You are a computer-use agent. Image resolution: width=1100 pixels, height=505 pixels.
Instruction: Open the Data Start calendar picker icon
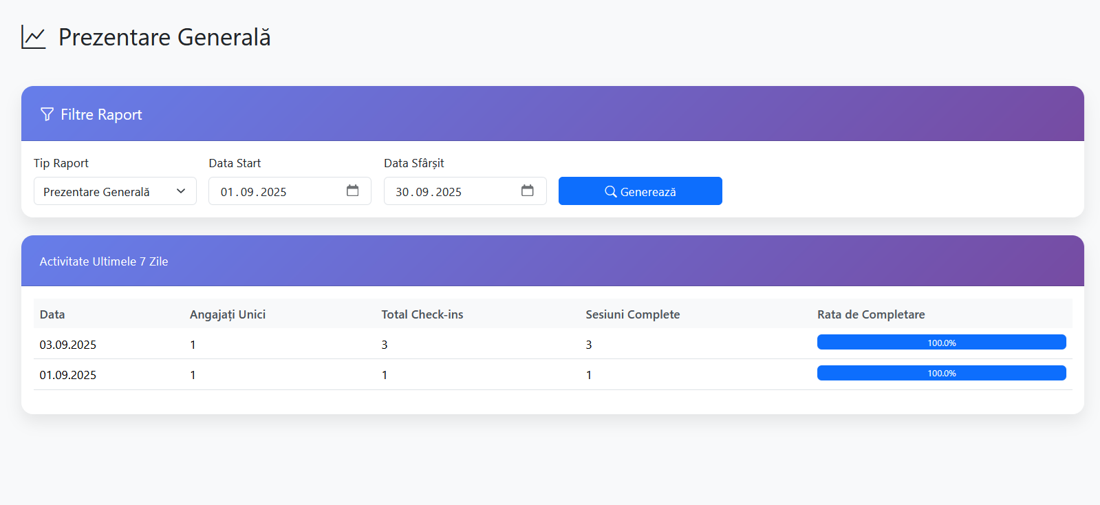352,191
